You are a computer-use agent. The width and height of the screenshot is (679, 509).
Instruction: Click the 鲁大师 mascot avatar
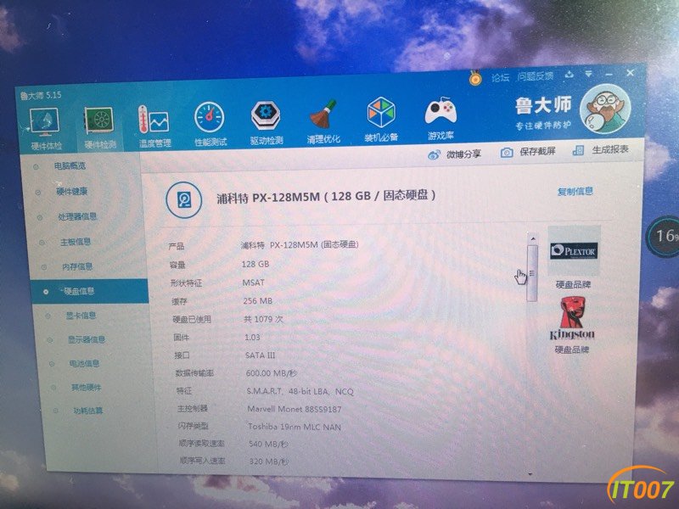point(605,109)
